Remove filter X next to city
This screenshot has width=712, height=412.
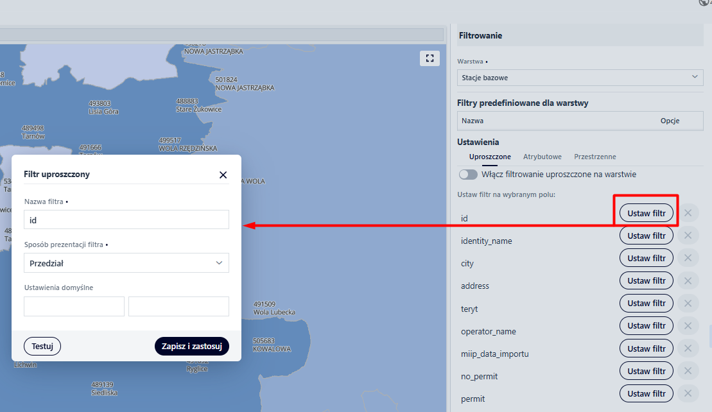(688, 258)
